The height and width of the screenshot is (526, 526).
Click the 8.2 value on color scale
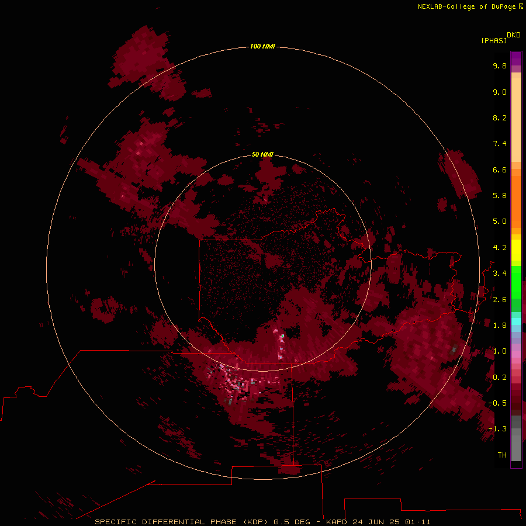click(x=500, y=117)
